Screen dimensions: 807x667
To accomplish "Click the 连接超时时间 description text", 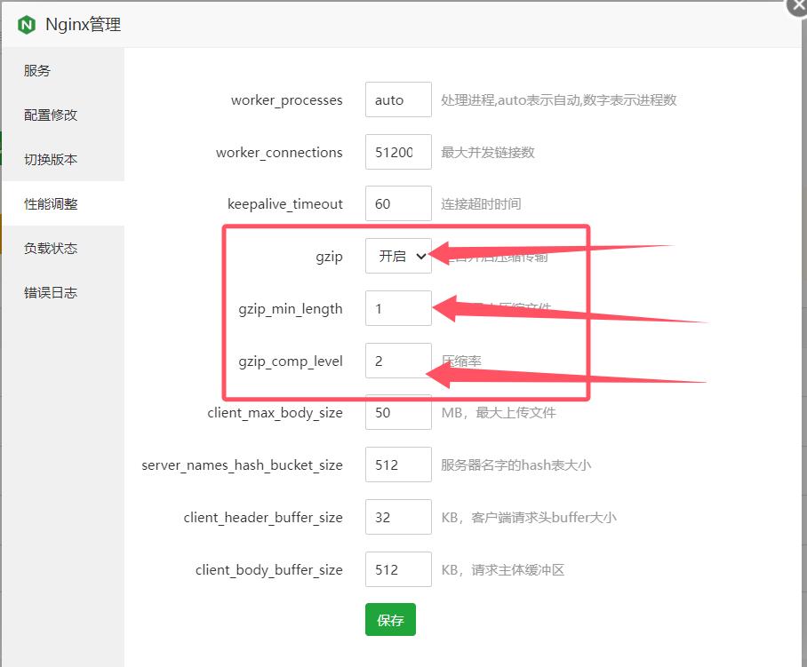I will tap(481, 204).
